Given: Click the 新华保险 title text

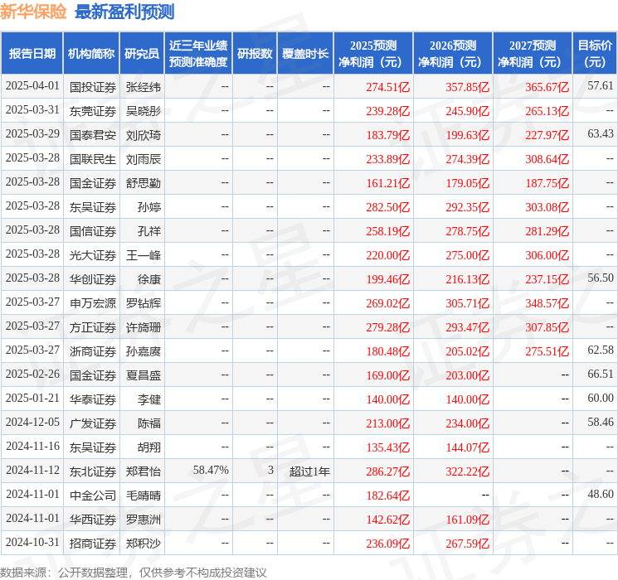Looking at the screenshot, I should coord(33,12).
